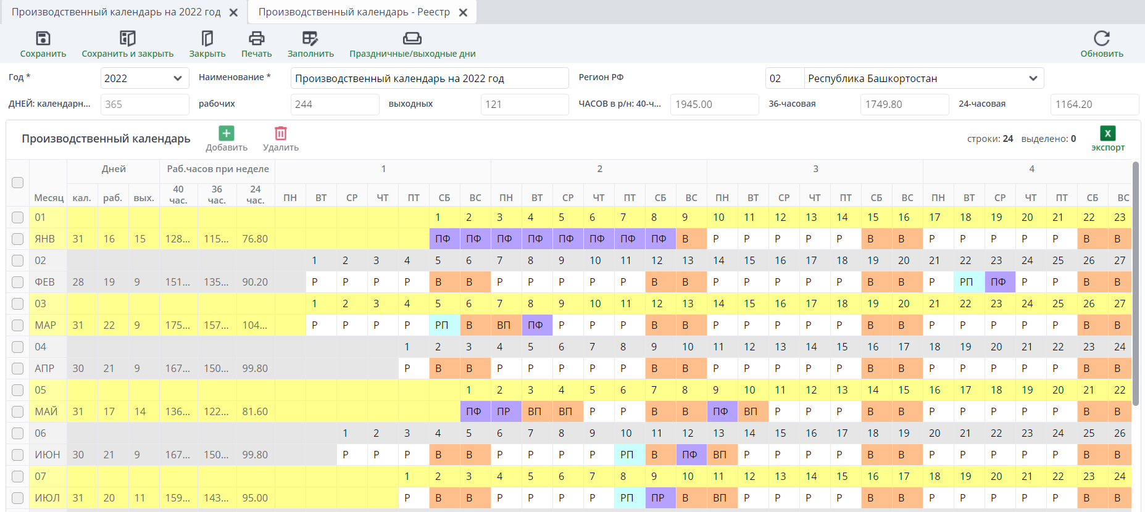Close the Производственный календарь - Реестр tab

[x=464, y=12]
